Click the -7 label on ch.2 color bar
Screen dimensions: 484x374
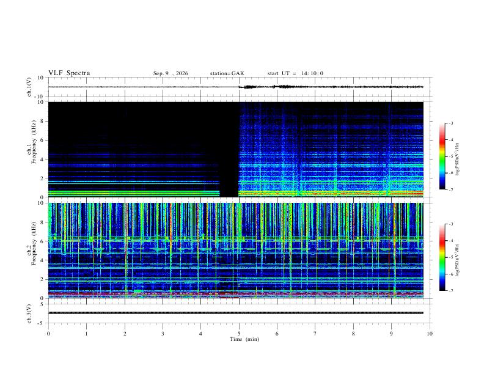coord(450,291)
